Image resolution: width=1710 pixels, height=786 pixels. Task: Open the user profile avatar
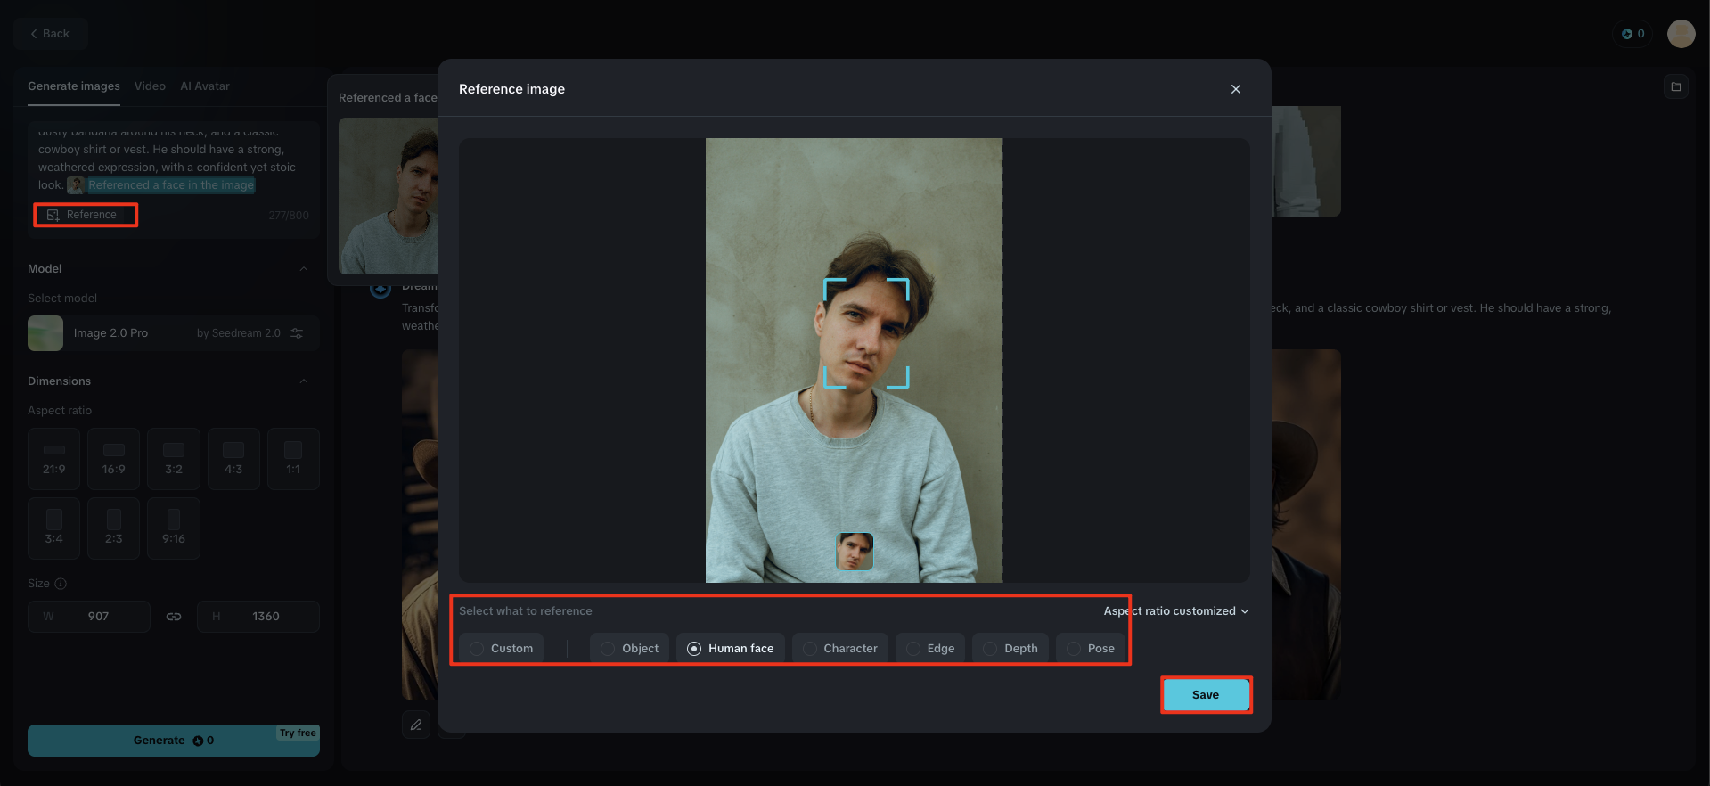(1681, 34)
